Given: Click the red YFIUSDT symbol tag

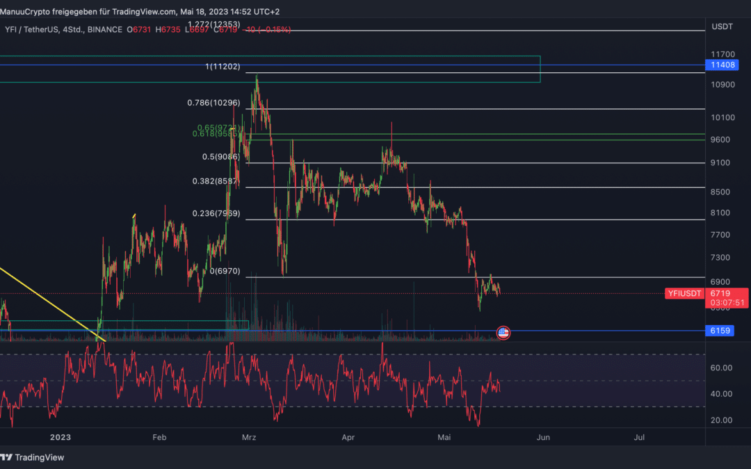Looking at the screenshot, I should [x=684, y=293].
